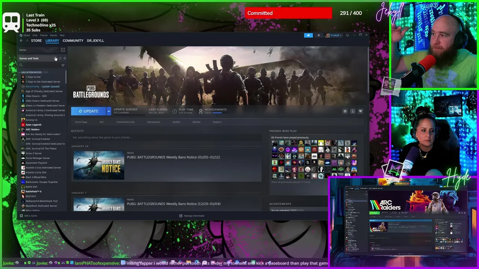
Task: Click the Steam logo in the title bar
Action: pos(21,35)
